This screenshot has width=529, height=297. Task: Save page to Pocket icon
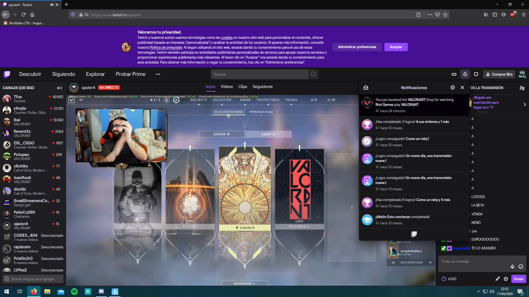[438, 15]
